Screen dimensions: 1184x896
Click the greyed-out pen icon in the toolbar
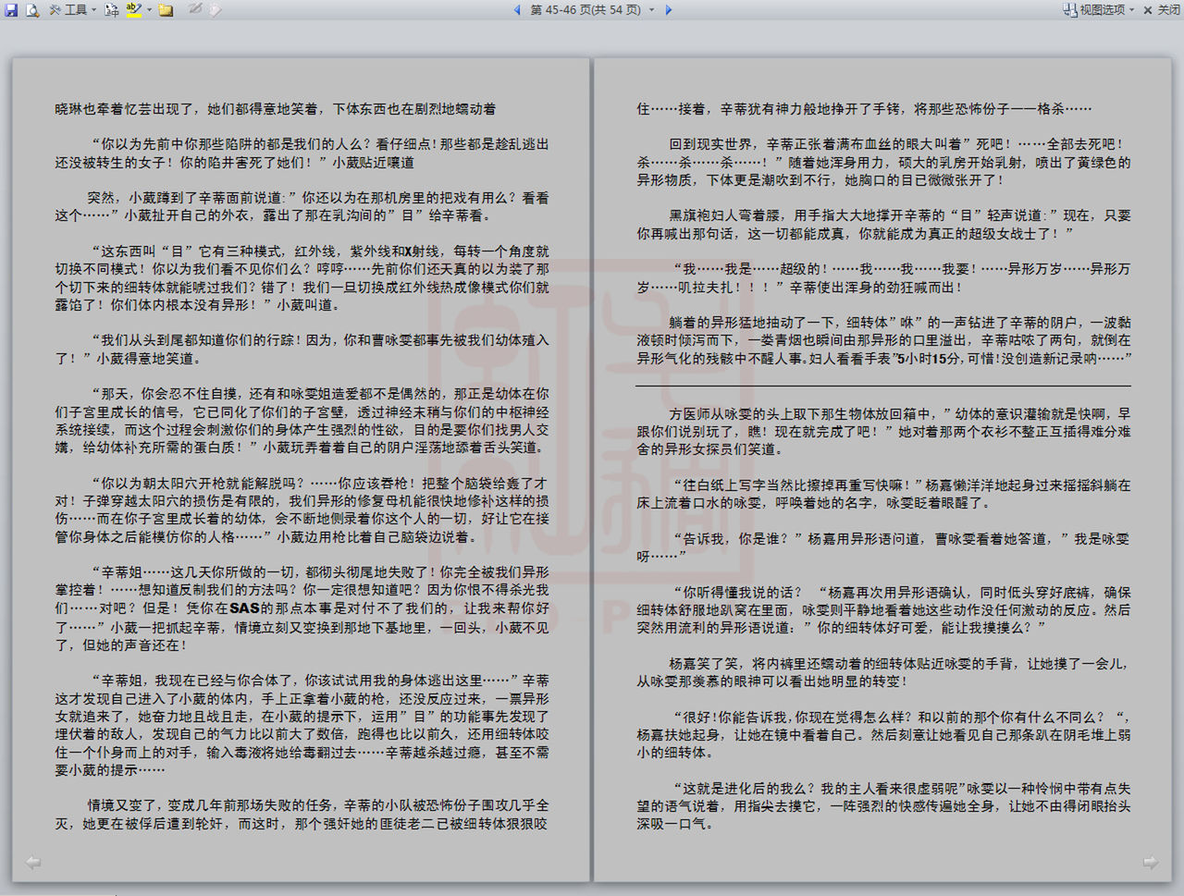(x=195, y=10)
